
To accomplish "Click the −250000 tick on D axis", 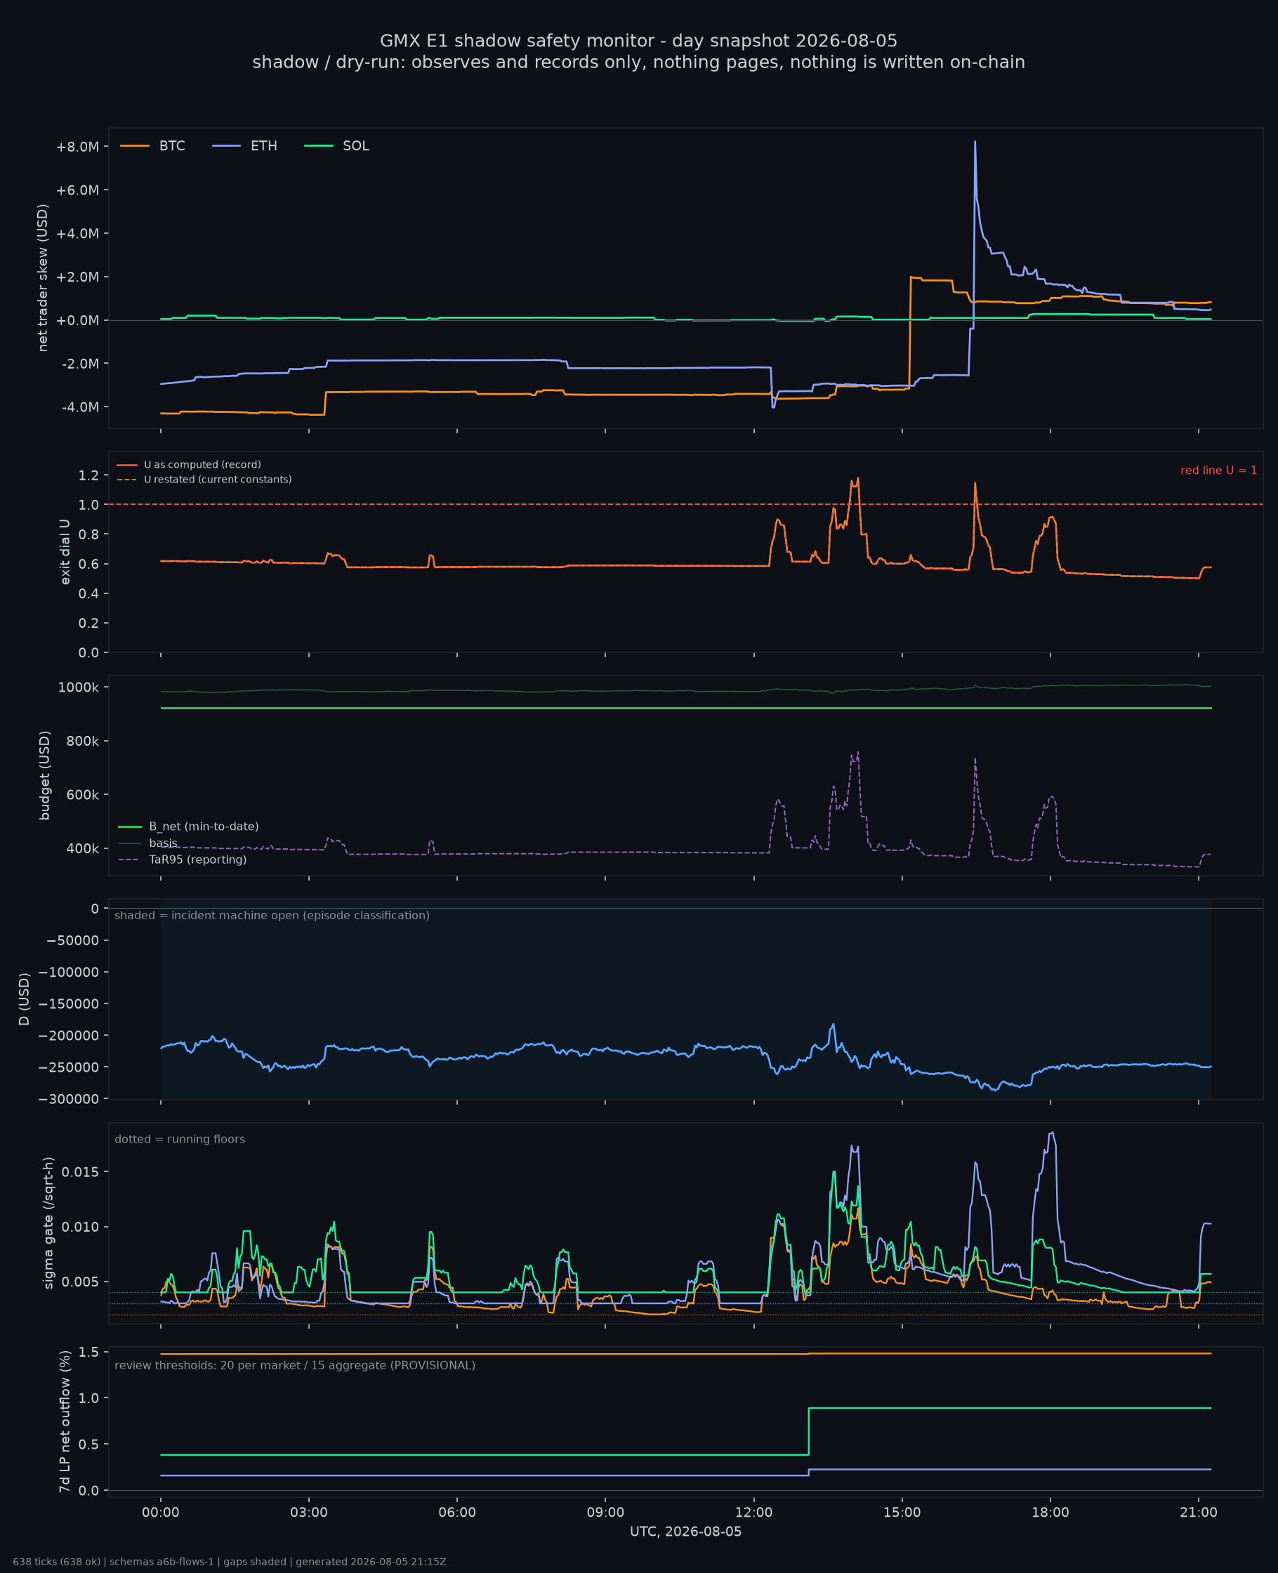I will pyautogui.click(x=70, y=1067).
